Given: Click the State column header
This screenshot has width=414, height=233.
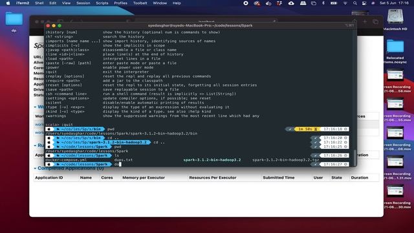Looking at the screenshot, I should 336,177.
